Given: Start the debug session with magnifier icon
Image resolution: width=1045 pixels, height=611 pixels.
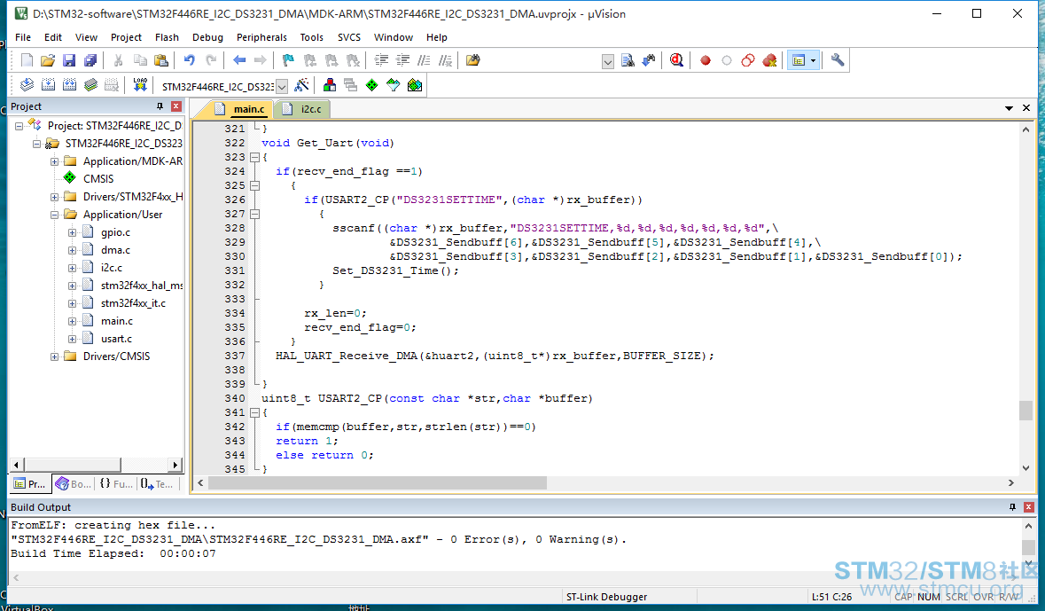Looking at the screenshot, I should 676,60.
